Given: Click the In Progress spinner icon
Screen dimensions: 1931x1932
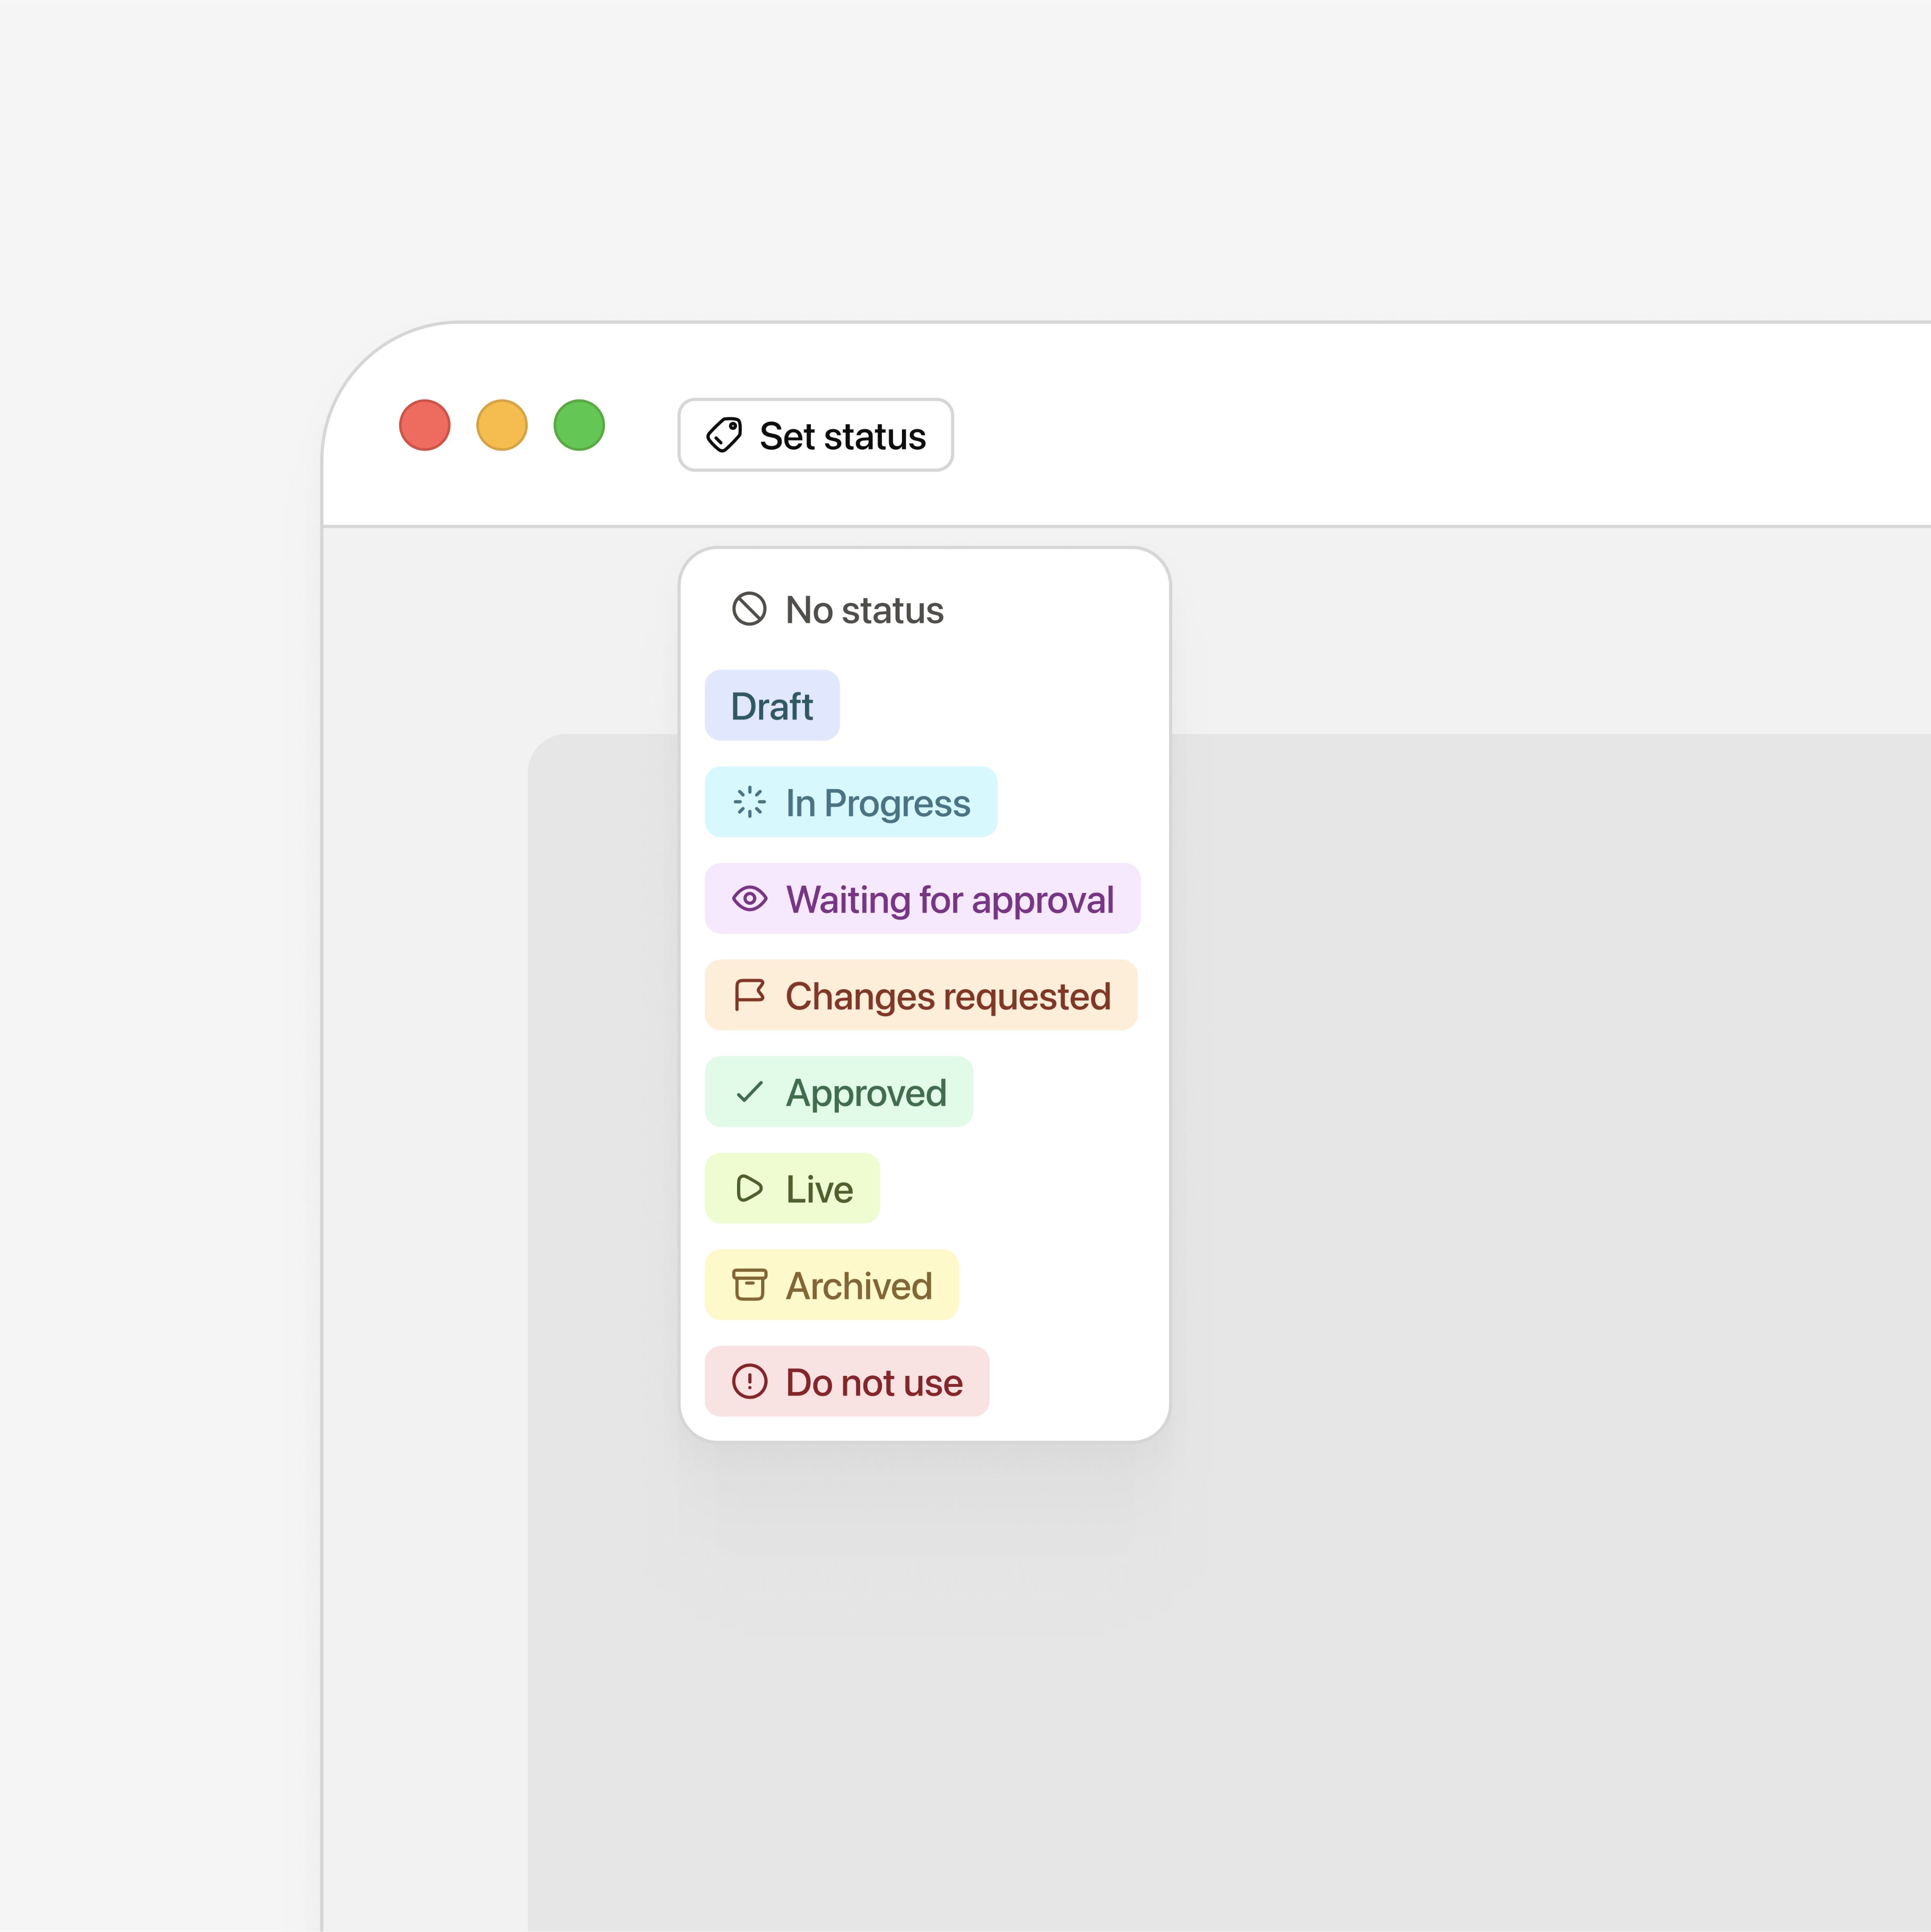Looking at the screenshot, I should pyautogui.click(x=749, y=802).
